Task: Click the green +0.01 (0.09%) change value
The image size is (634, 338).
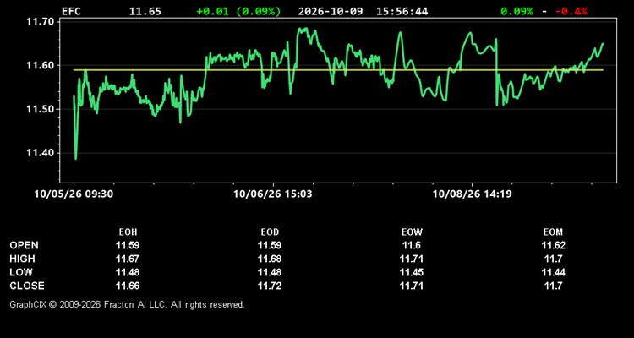Action: pyautogui.click(x=238, y=11)
